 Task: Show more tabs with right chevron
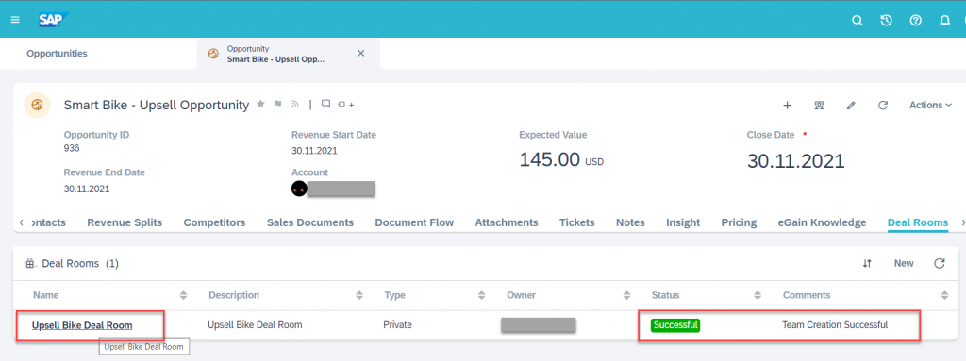pyautogui.click(x=963, y=222)
